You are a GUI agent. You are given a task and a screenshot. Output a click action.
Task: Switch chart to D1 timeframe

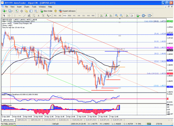pyautogui.click(x=84, y=16)
